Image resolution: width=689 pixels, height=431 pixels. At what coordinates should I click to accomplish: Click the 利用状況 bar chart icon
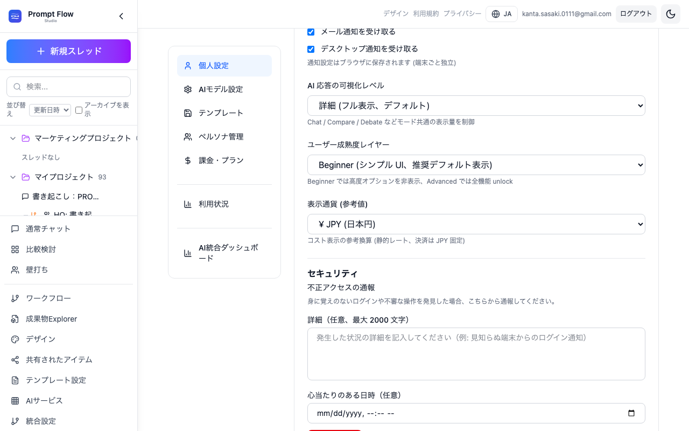click(188, 204)
